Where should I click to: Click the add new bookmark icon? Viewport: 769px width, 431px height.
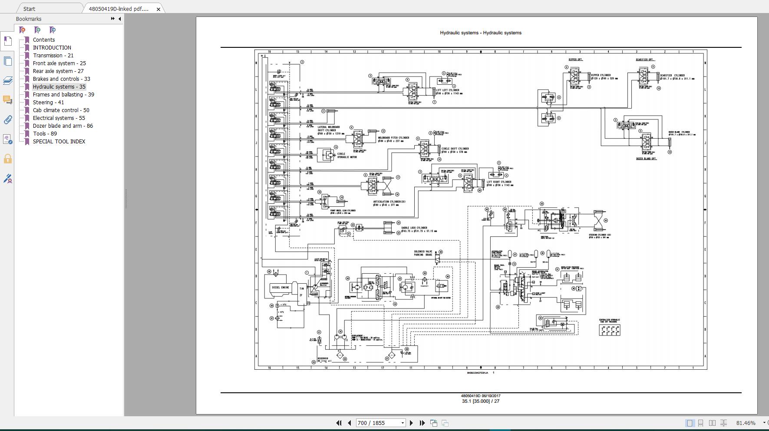tap(37, 30)
